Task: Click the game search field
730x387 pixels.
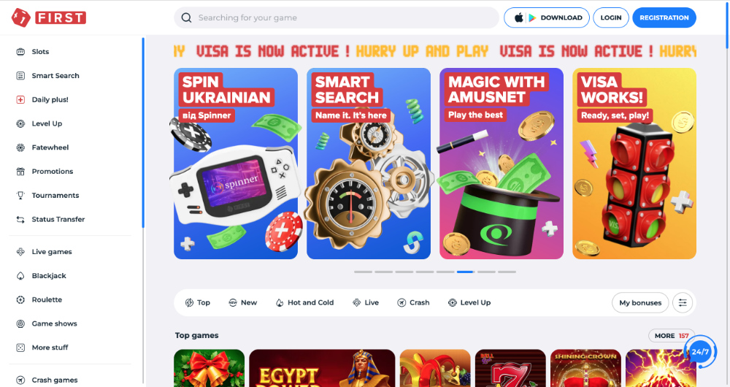Action: pyautogui.click(x=336, y=18)
